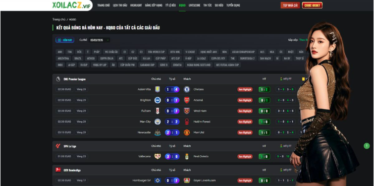This screenshot has width=374, height=186.
Task: Click the Aston Villa club crest
Action: tap(158, 89)
